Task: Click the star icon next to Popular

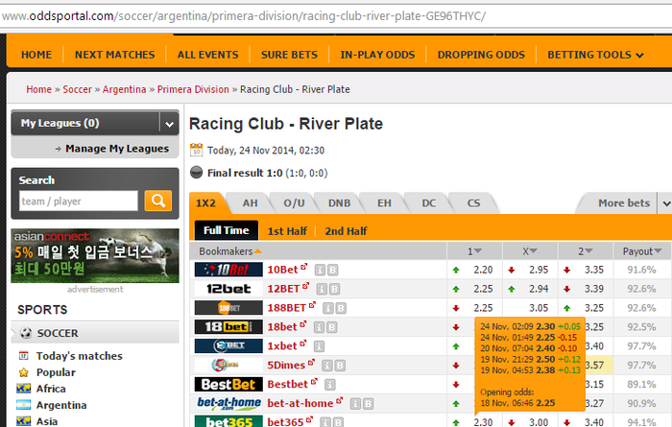Action: pyautogui.click(x=24, y=372)
